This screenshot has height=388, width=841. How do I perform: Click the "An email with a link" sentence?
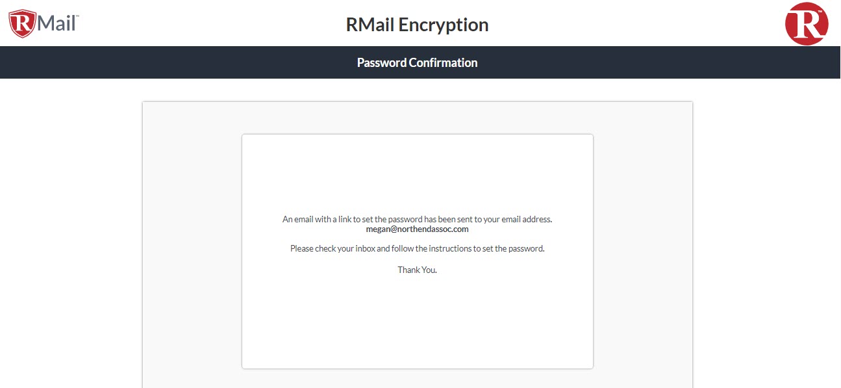tap(417, 220)
